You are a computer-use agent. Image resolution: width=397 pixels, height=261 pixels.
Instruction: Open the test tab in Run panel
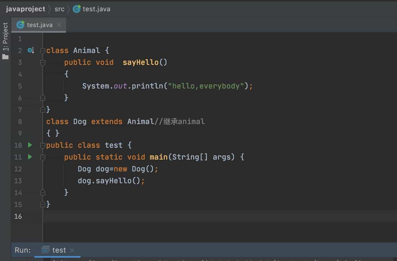pos(59,250)
